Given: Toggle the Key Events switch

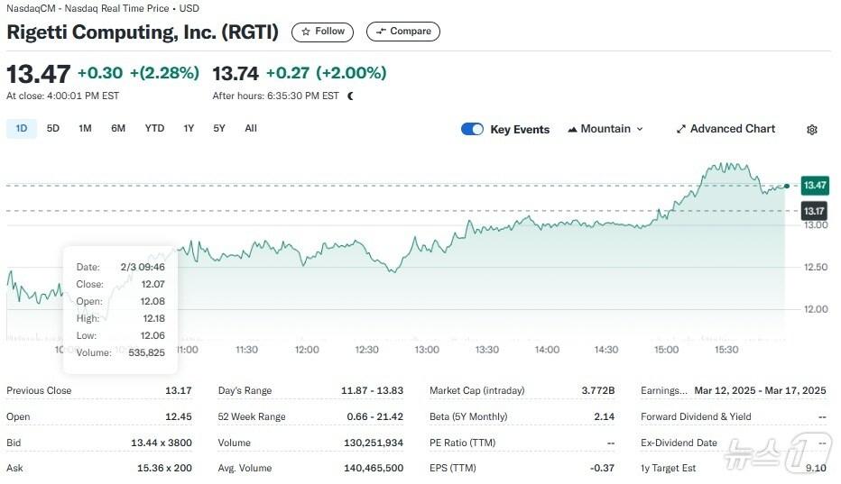Looking at the screenshot, I should (x=472, y=129).
